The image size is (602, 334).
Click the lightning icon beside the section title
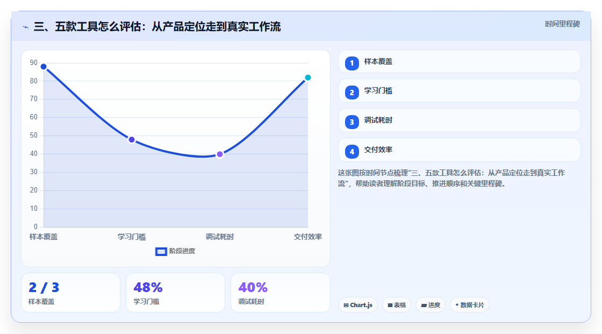(x=26, y=27)
